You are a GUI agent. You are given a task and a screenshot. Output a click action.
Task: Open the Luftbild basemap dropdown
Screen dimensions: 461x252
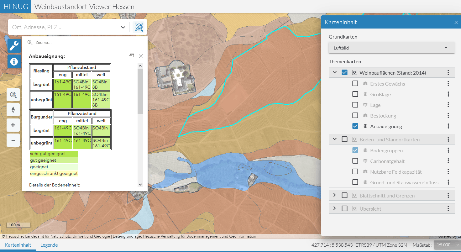391,48
